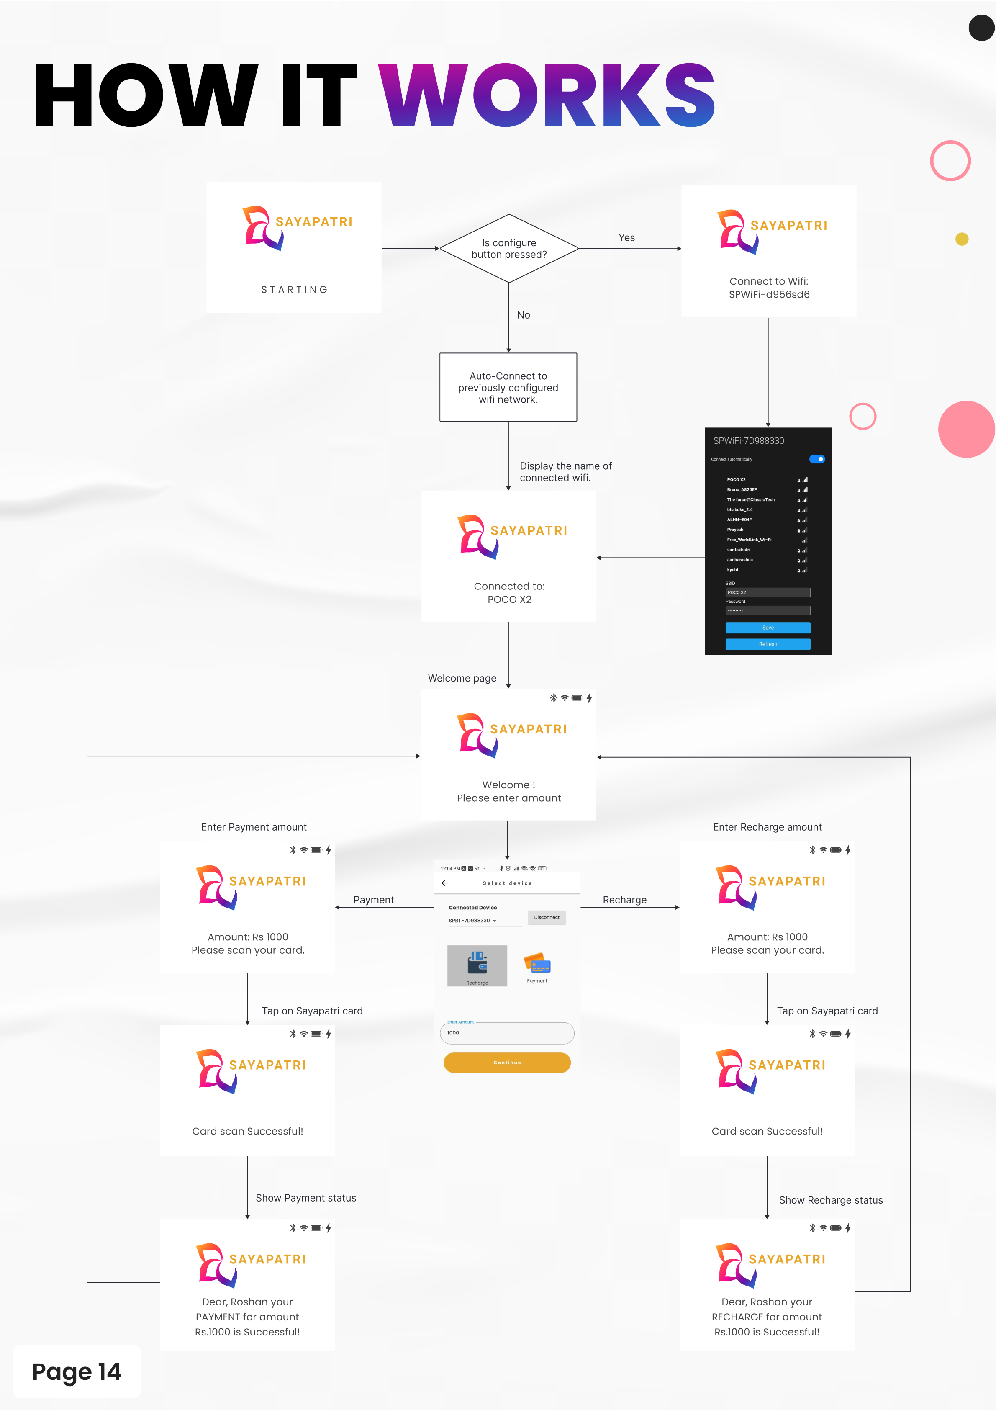The width and height of the screenshot is (996, 1410).
Task: Select the Prayesh network in the list
Action: point(735,529)
